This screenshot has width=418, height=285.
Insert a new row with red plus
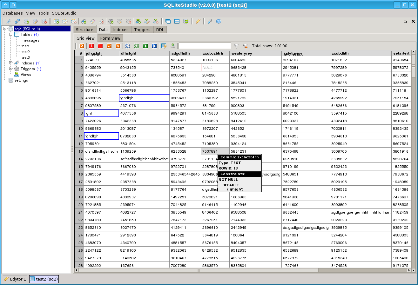pos(91,46)
